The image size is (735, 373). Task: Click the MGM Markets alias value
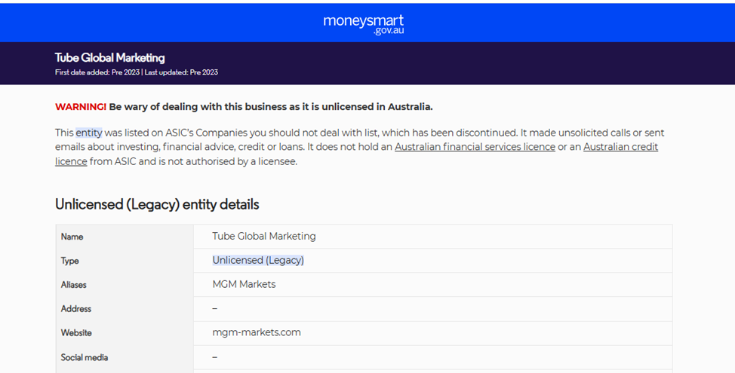(244, 285)
